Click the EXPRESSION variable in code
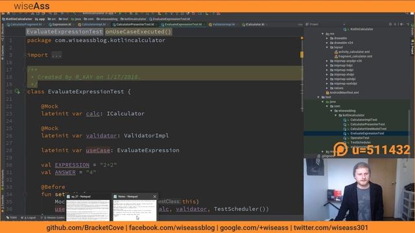The height and width of the screenshot is (233, 415). 72,165
